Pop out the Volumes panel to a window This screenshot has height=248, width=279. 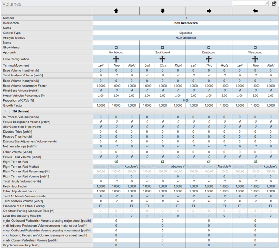[x=274, y=3]
